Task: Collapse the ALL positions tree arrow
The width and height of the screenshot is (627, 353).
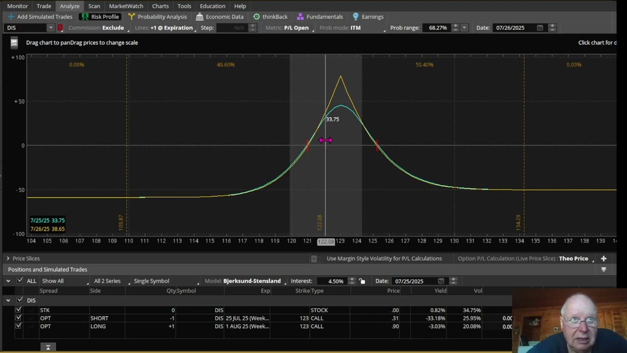Action: click(8, 281)
